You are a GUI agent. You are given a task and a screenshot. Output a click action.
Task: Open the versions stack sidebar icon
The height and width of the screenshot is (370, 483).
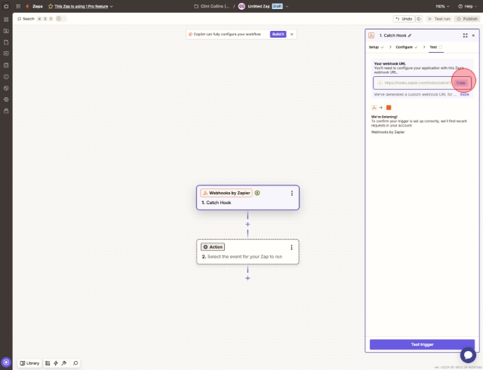point(6,111)
